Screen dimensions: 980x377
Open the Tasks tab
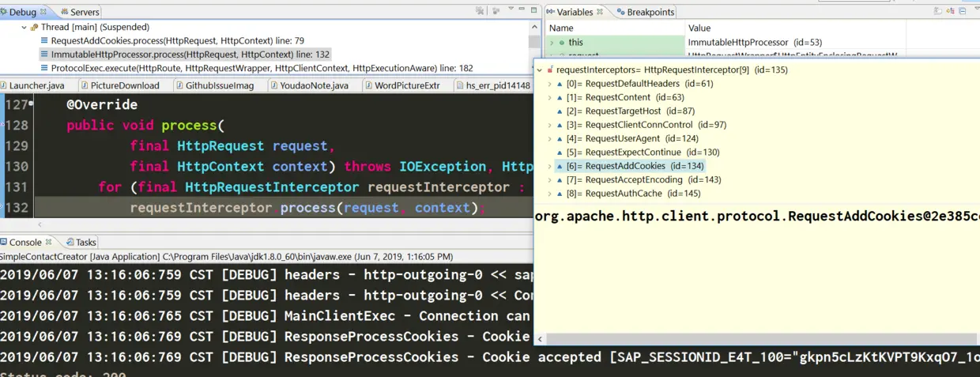click(x=81, y=242)
